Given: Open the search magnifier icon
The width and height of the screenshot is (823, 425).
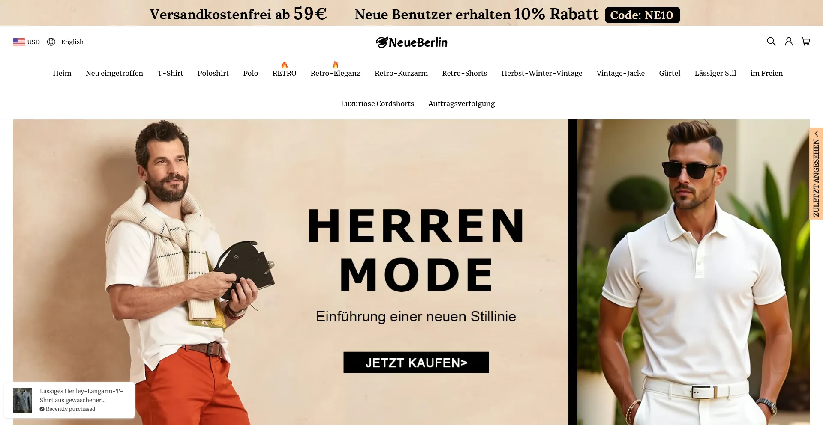Looking at the screenshot, I should [771, 42].
